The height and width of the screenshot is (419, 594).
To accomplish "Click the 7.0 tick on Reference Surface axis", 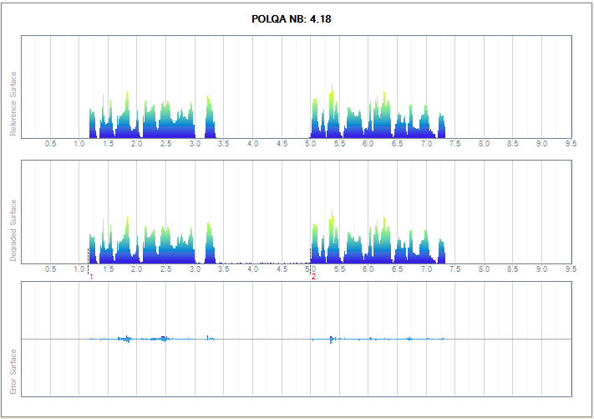I will [x=426, y=144].
